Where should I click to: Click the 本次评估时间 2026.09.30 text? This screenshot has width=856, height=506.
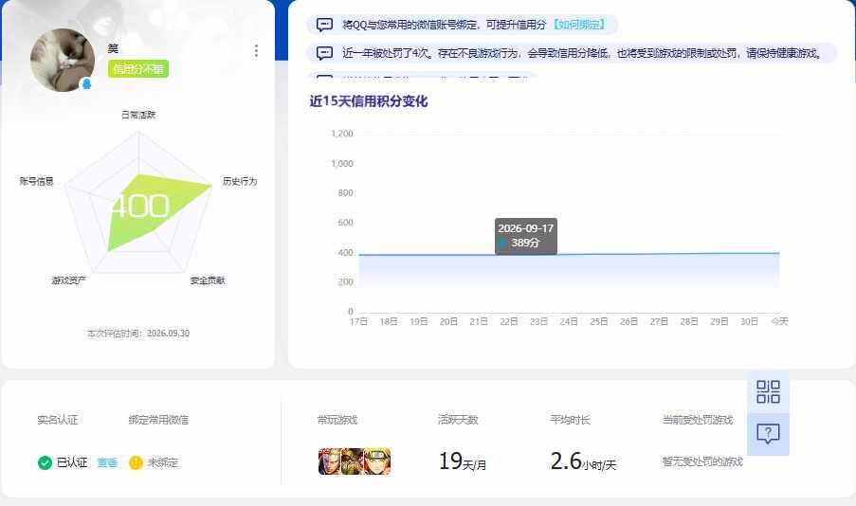tap(138, 334)
